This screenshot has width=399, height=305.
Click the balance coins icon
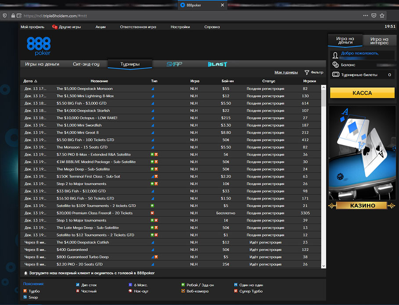click(335, 65)
